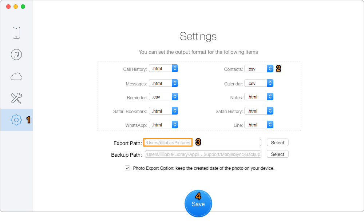Enable the photo date preservation option

(x=127, y=168)
